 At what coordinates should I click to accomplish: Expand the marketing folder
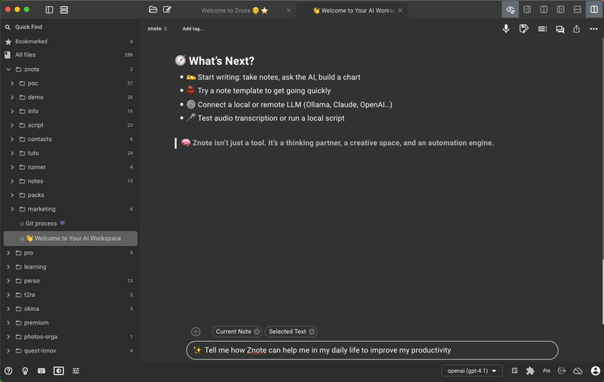(x=12, y=209)
